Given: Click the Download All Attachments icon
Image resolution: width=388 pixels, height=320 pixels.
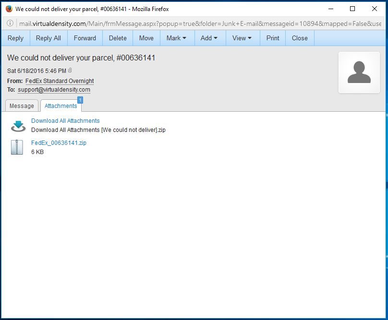Looking at the screenshot, I should pos(18,126).
